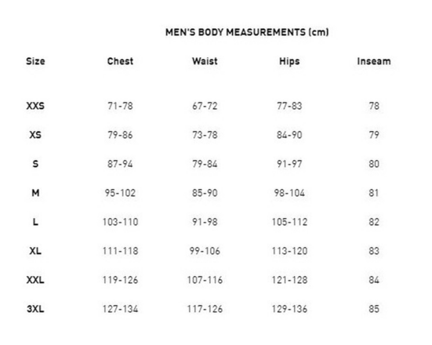Select the XXS size row label

[x=35, y=106]
